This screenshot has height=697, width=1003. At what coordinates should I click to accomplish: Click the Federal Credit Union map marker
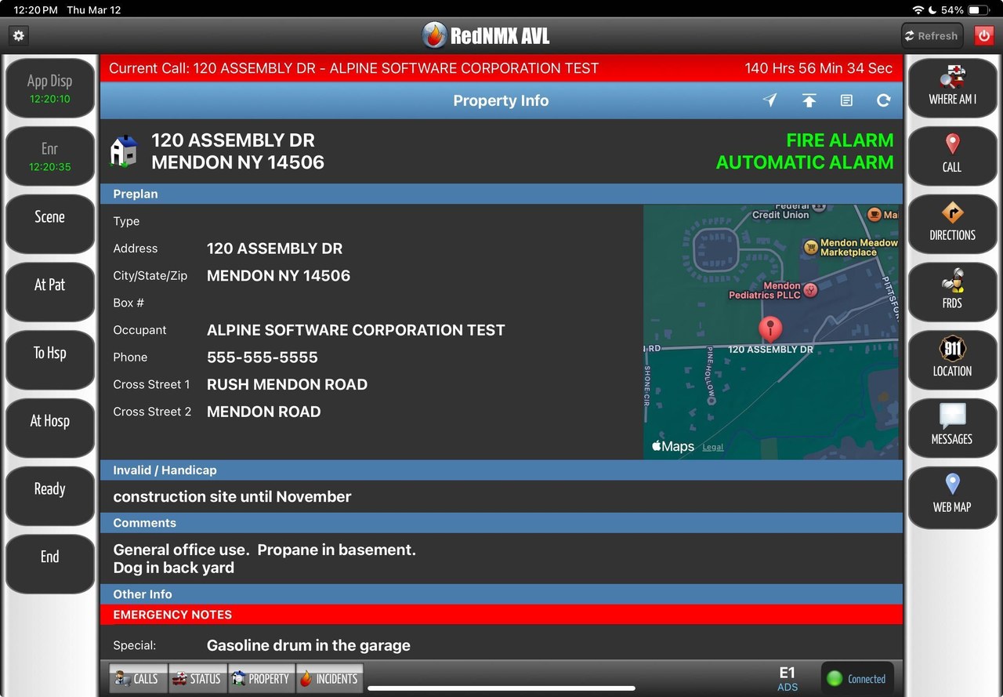[x=819, y=208]
